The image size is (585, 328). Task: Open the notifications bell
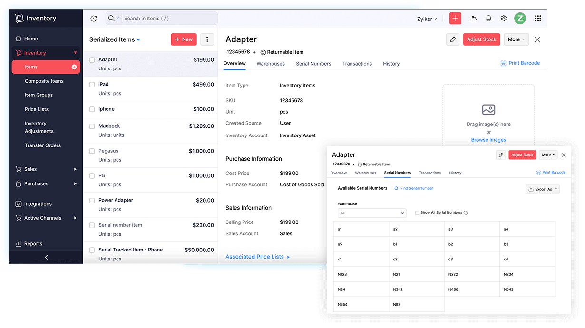click(488, 18)
